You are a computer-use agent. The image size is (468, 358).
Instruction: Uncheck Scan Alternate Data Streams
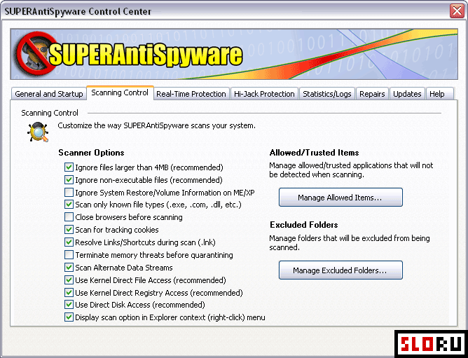tap(69, 267)
